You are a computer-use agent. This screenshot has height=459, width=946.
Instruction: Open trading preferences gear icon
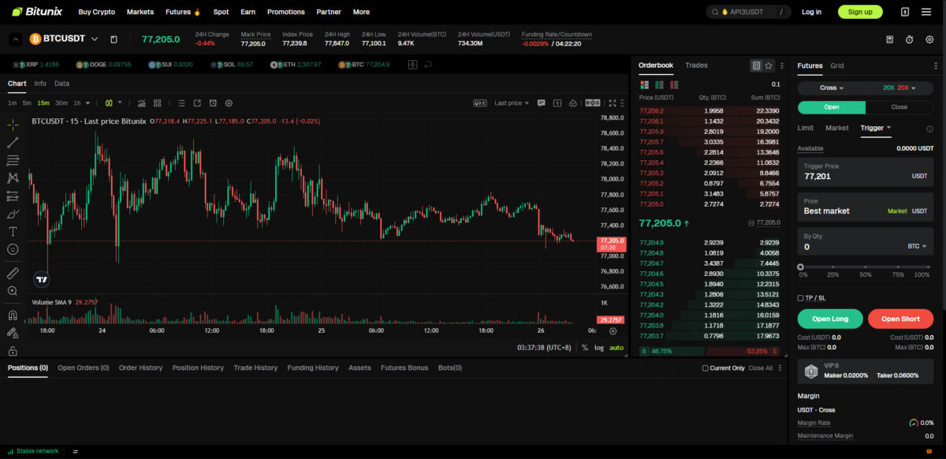929,39
